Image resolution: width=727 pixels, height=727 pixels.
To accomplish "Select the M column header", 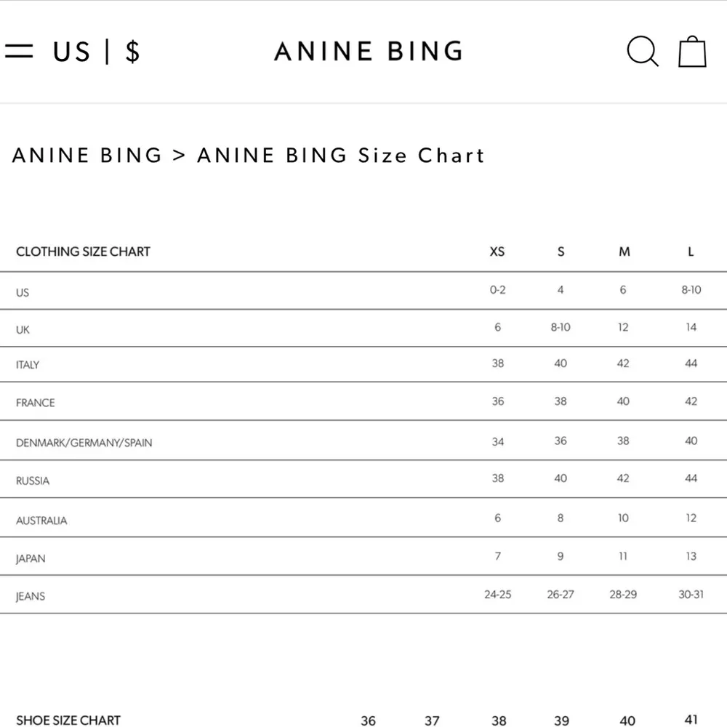I will pyautogui.click(x=624, y=252).
